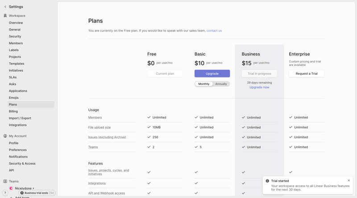Click the Trial in progress button
This screenshot has height=198, width=357.
259,73
